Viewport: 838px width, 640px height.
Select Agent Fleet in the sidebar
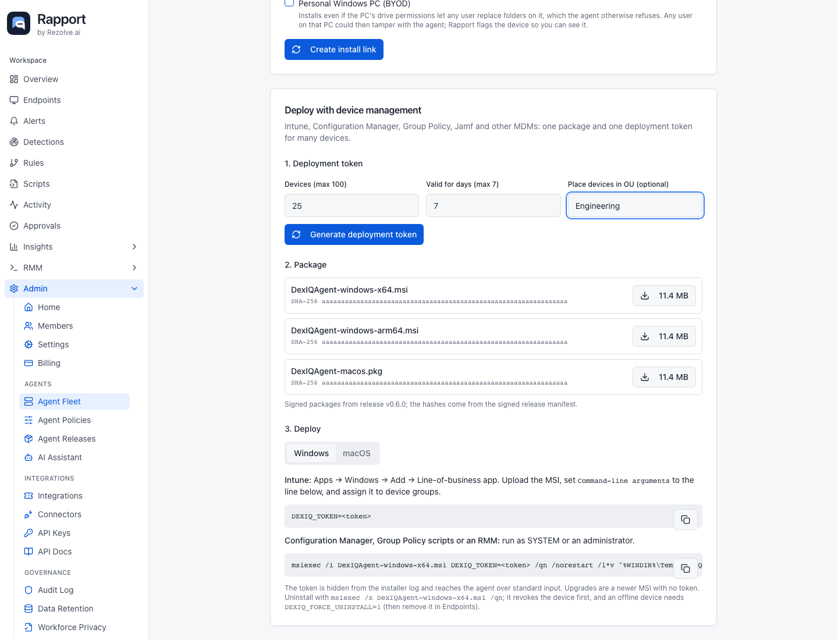pyautogui.click(x=74, y=401)
